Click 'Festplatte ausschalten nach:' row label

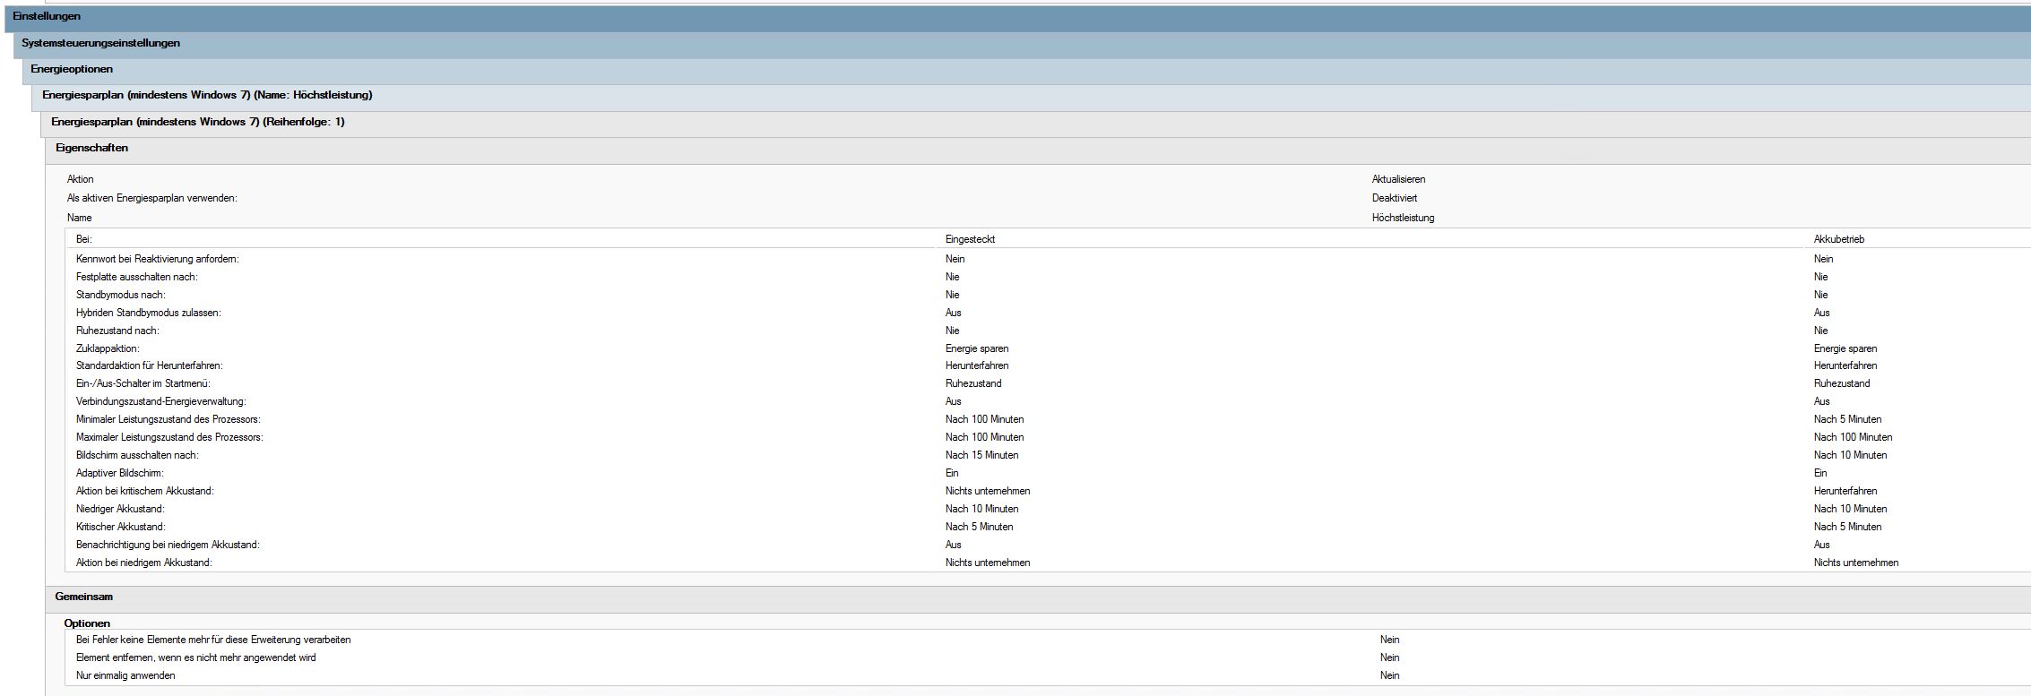pyautogui.click(x=136, y=277)
